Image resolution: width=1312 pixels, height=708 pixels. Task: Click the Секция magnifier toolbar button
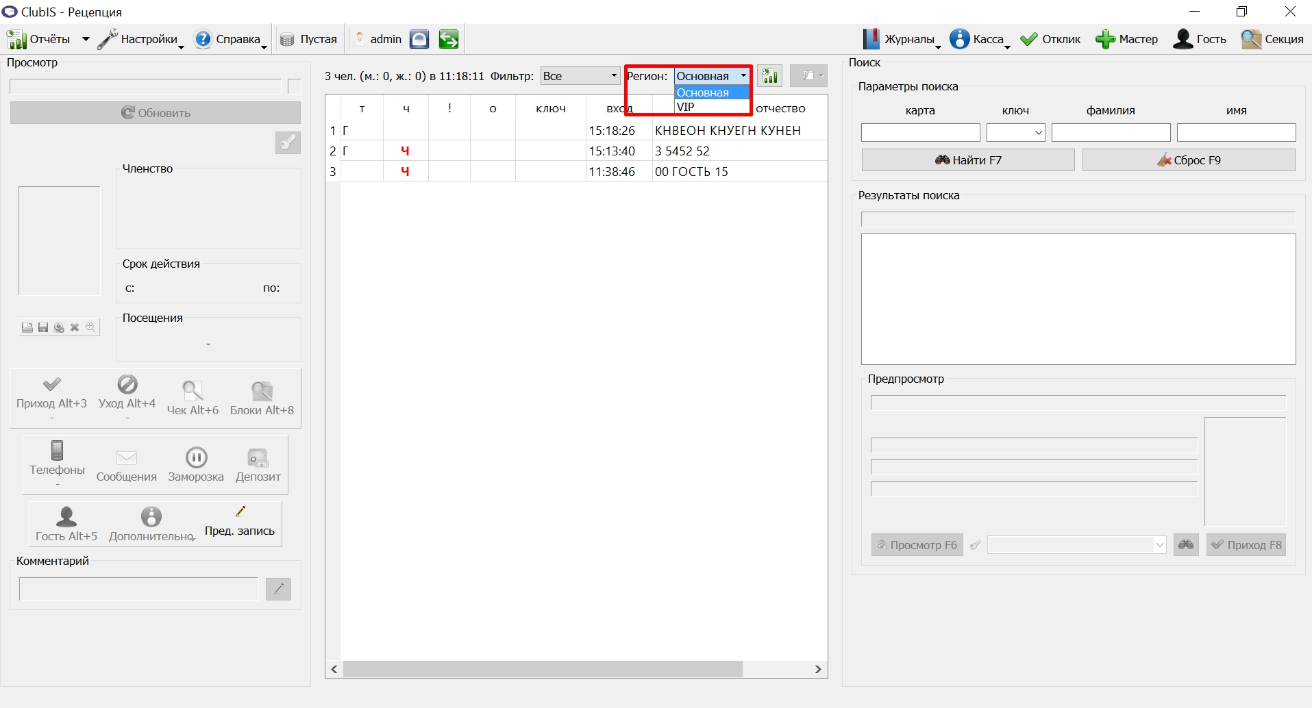pos(1272,39)
